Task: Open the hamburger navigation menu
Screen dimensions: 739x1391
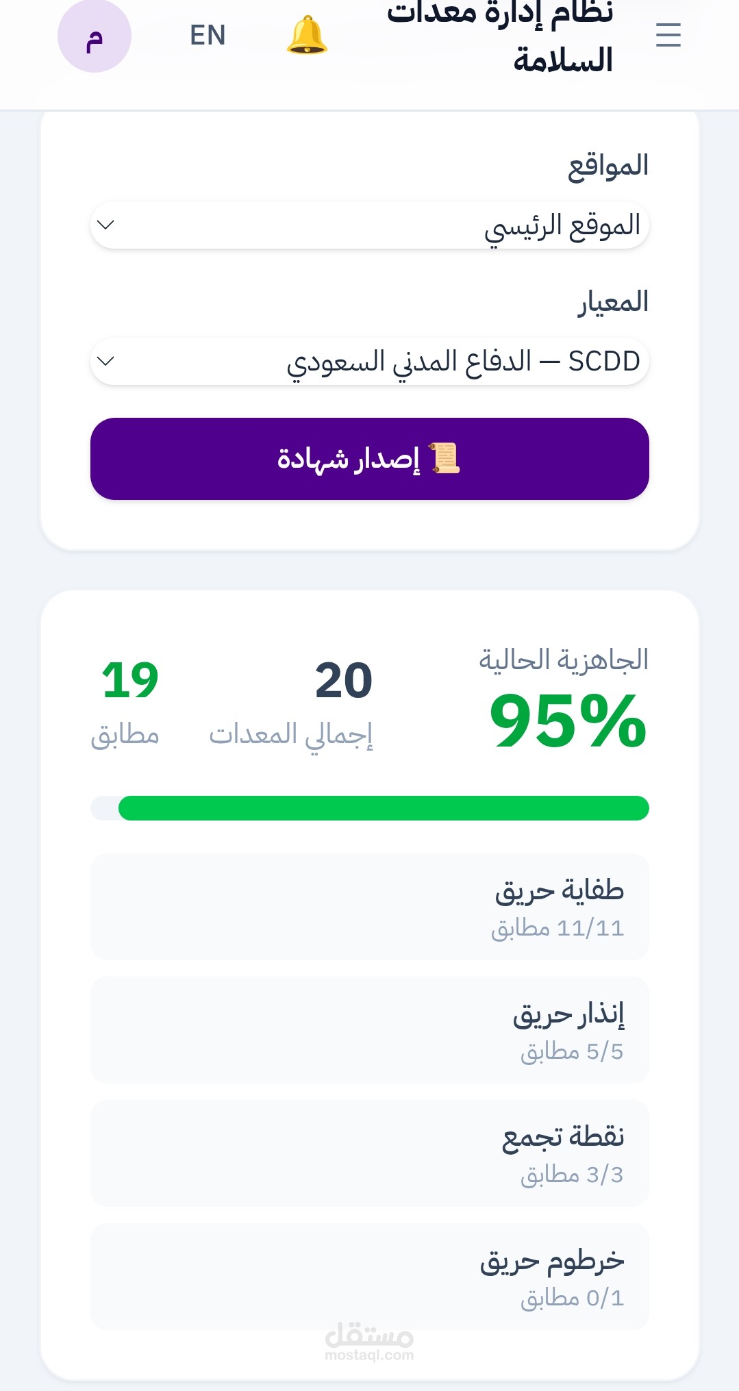Action: tap(668, 35)
